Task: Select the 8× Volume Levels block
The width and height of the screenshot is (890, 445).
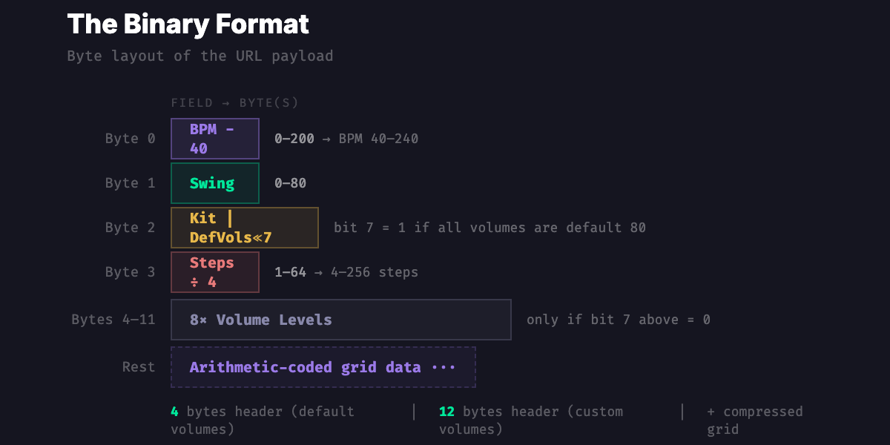Action: pos(340,319)
